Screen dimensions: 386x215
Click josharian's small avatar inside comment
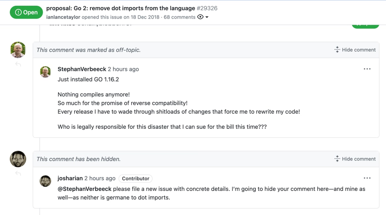pyautogui.click(x=46, y=181)
